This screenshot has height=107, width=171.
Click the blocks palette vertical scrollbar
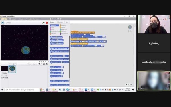69,57
